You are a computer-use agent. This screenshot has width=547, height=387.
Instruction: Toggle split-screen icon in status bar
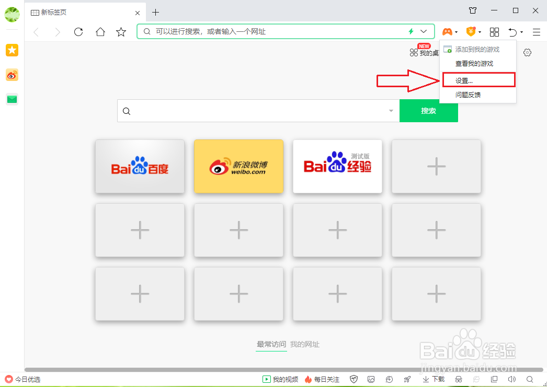pos(493,379)
